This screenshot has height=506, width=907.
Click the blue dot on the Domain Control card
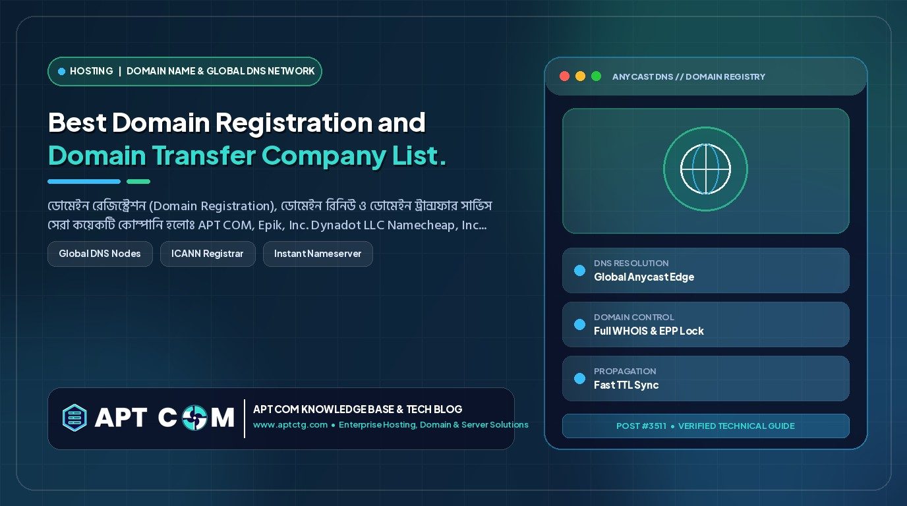tap(579, 324)
